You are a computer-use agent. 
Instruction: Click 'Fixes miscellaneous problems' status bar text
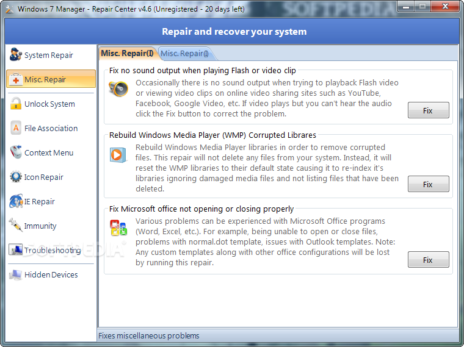[148, 336]
